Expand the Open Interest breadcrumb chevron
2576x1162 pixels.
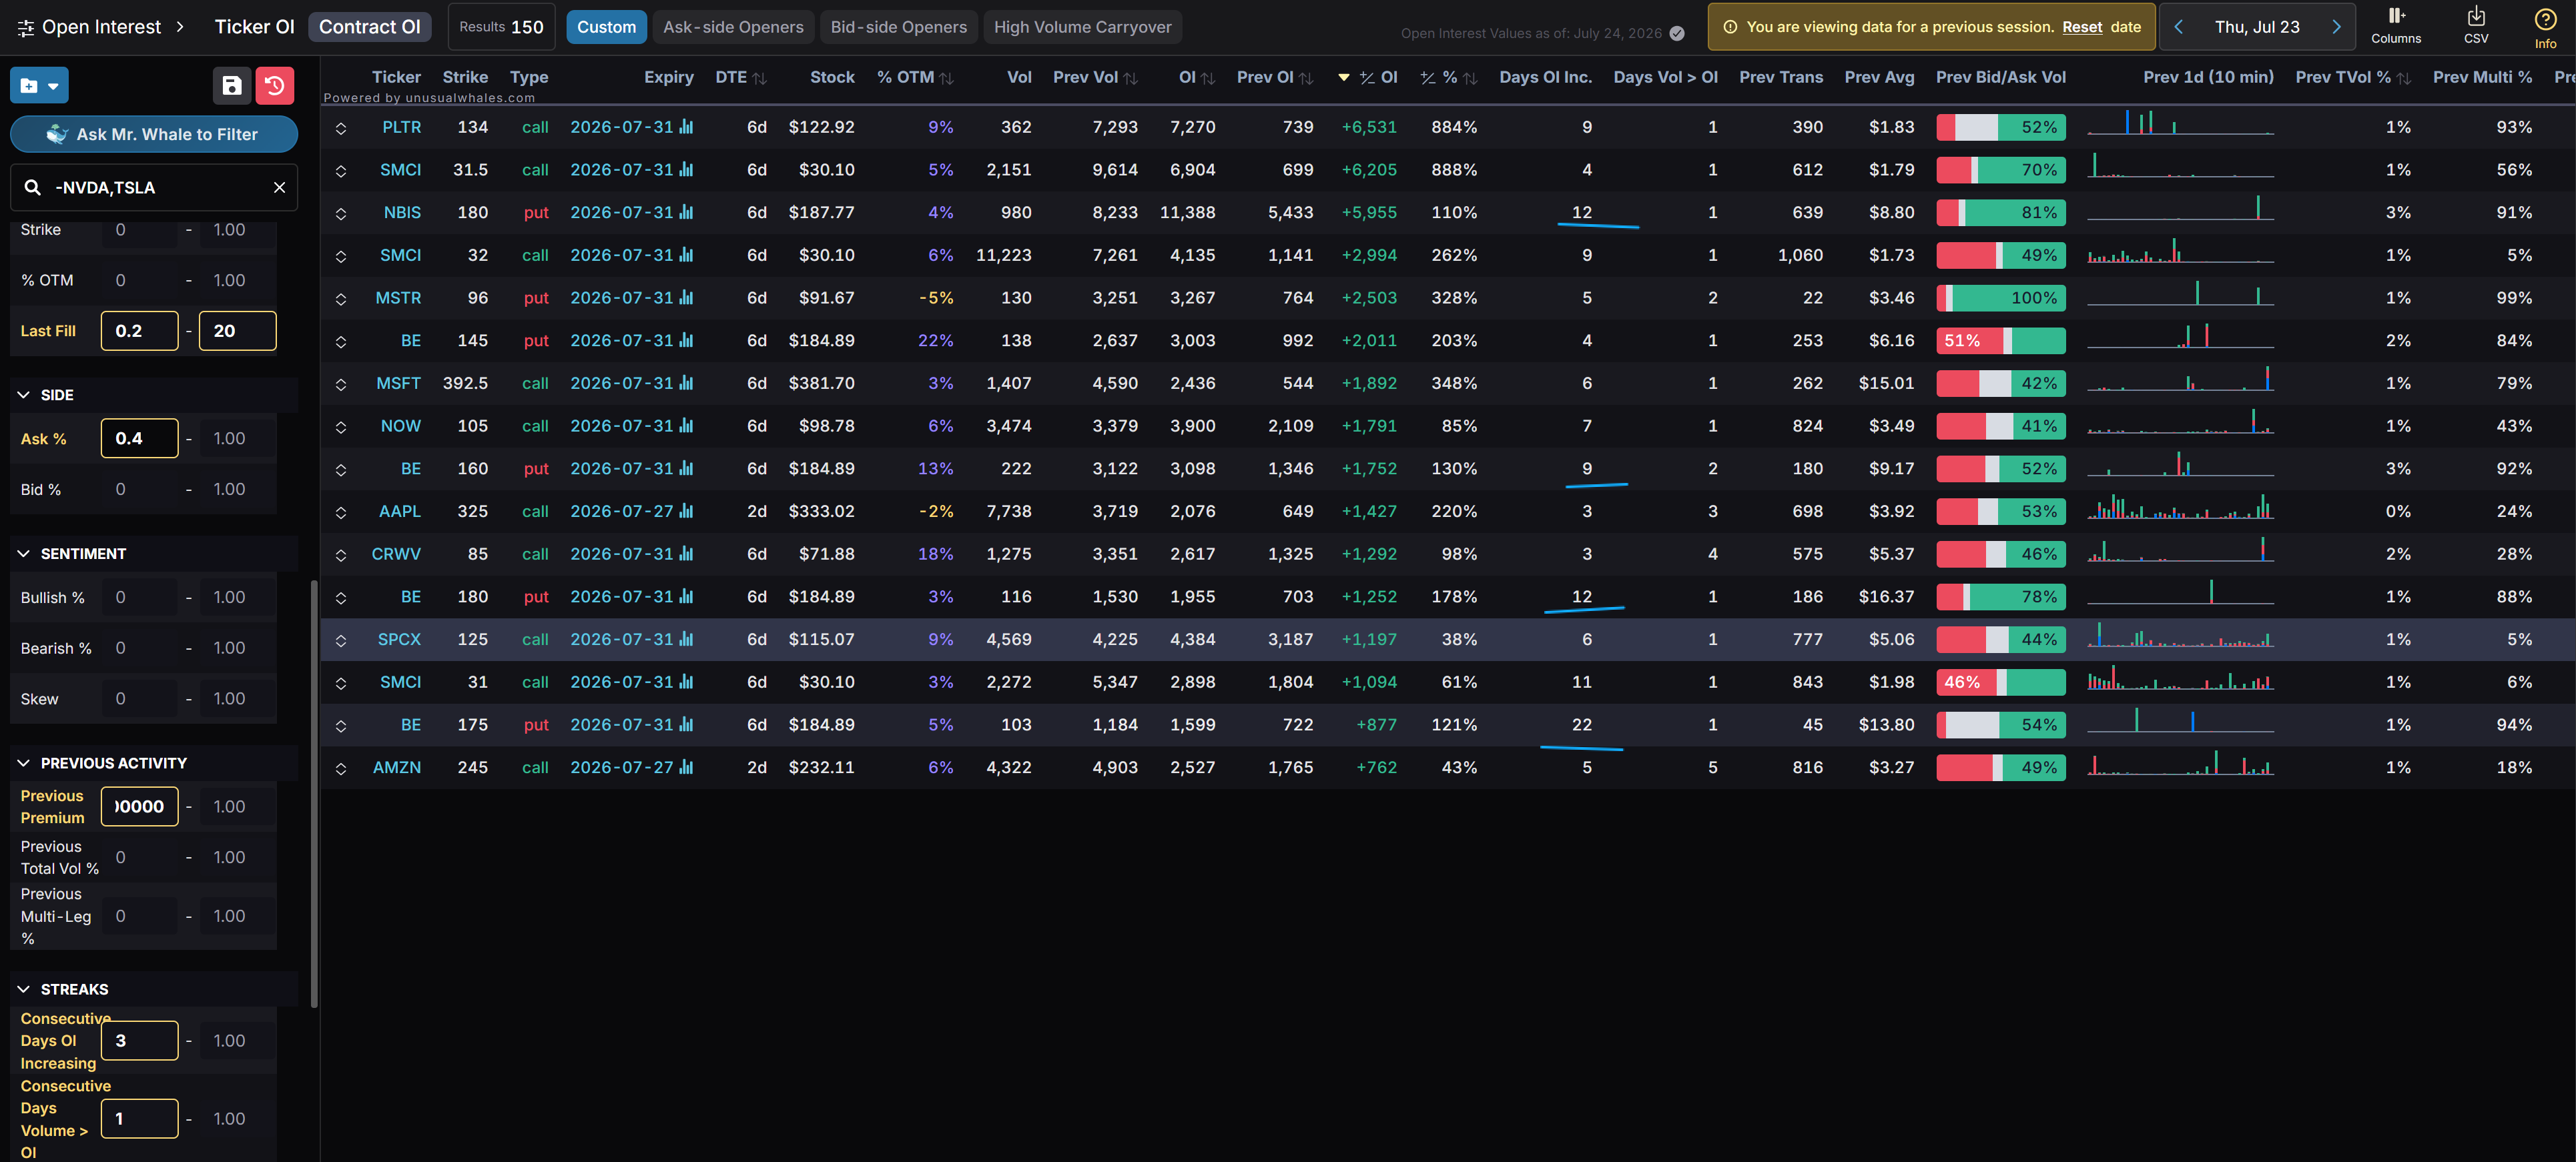click(x=180, y=27)
